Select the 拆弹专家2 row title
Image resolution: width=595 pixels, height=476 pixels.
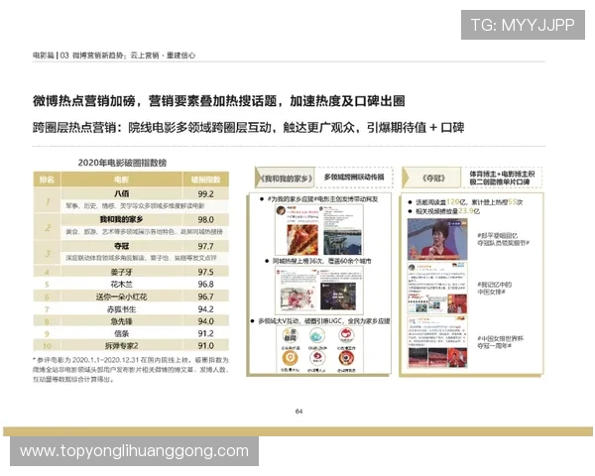tap(121, 346)
